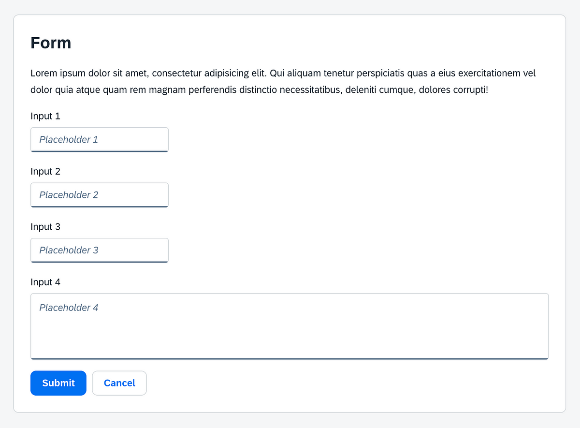The width and height of the screenshot is (580, 428).
Task: Click the word "corrupti!" ending the paragraph
Action: click(x=469, y=90)
